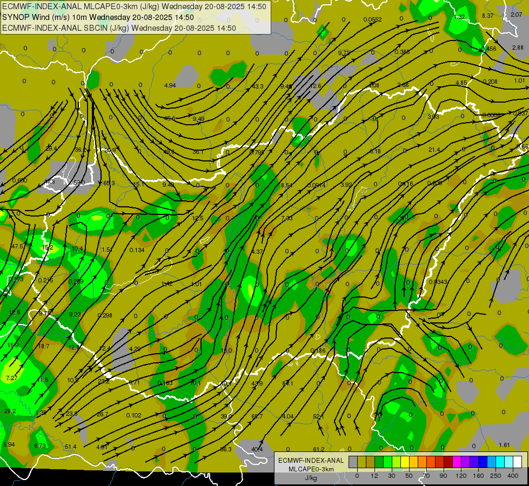The image size is (529, 486).
Task: Click the map value 7.33
Action: pyautogui.click(x=287, y=218)
